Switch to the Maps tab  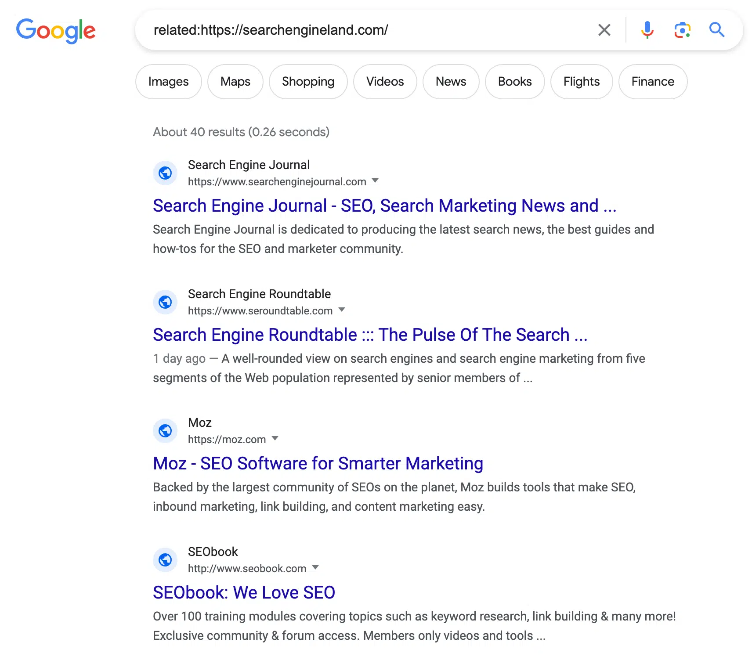pyautogui.click(x=235, y=82)
